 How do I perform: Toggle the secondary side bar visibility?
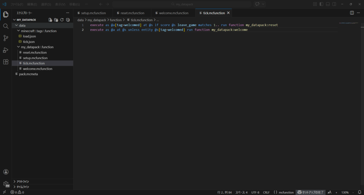(x=334, y=4)
